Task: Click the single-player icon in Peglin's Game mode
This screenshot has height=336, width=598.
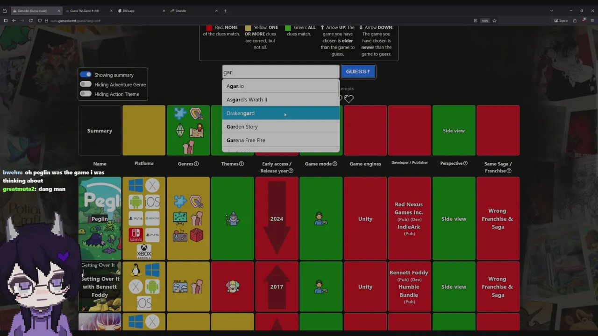Action: coord(321,219)
